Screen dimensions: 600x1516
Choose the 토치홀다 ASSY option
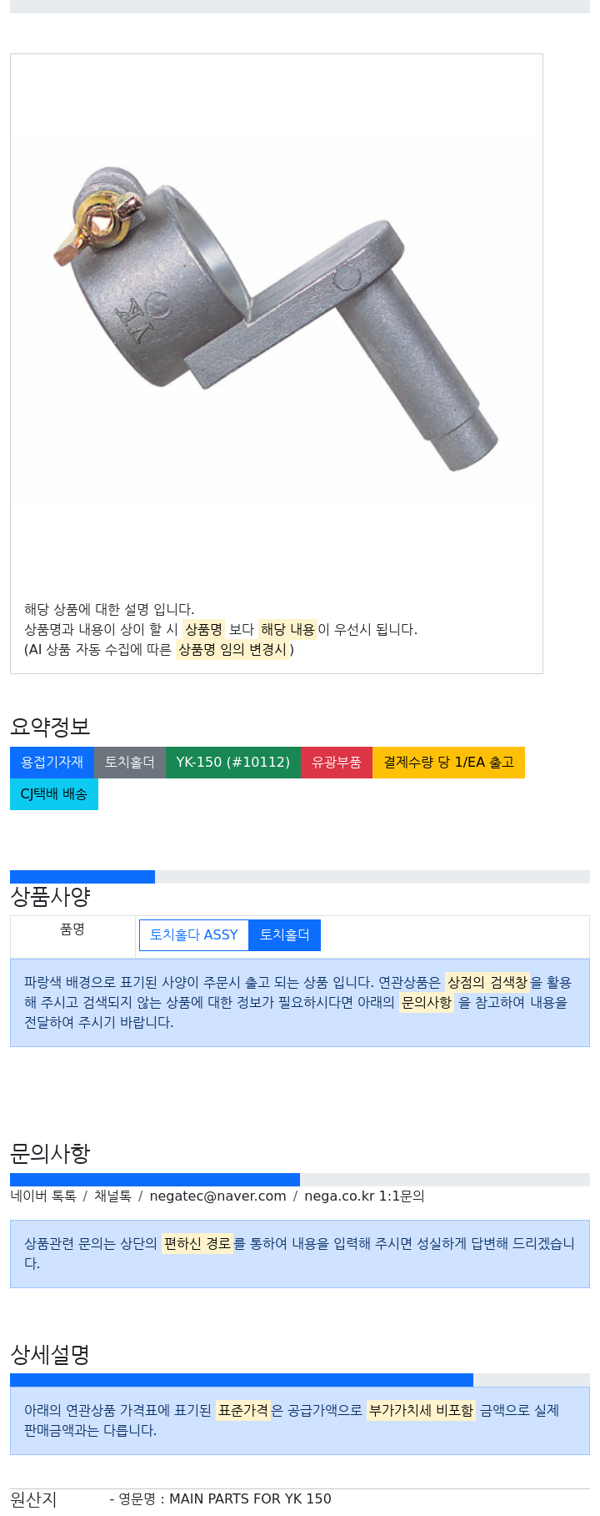pyautogui.click(x=194, y=935)
